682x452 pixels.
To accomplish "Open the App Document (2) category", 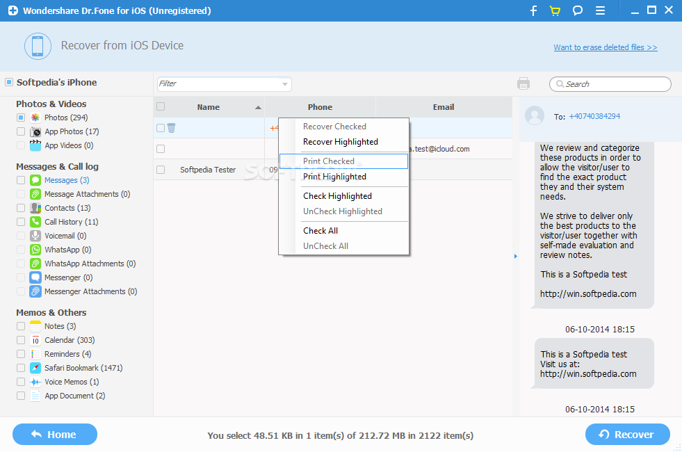I will click(75, 396).
